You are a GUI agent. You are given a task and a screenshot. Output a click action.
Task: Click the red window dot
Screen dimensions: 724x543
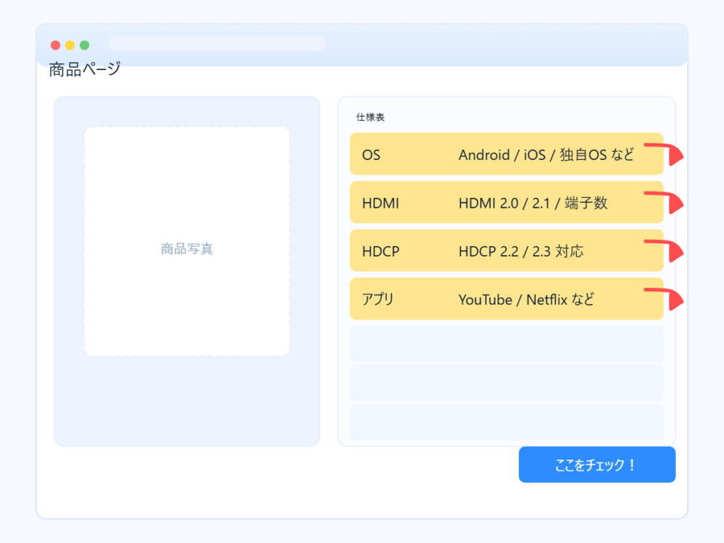55,45
